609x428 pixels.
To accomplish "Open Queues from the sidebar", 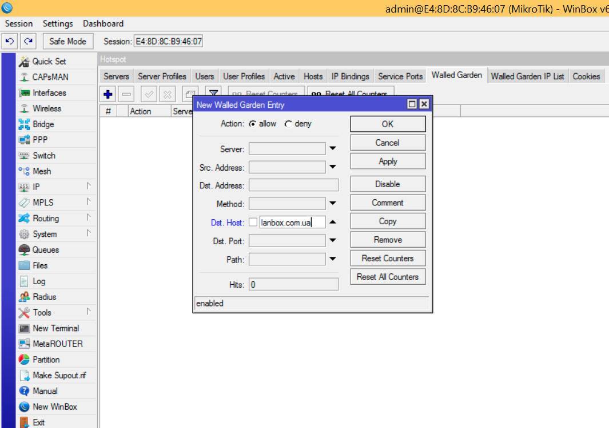I will click(x=45, y=249).
